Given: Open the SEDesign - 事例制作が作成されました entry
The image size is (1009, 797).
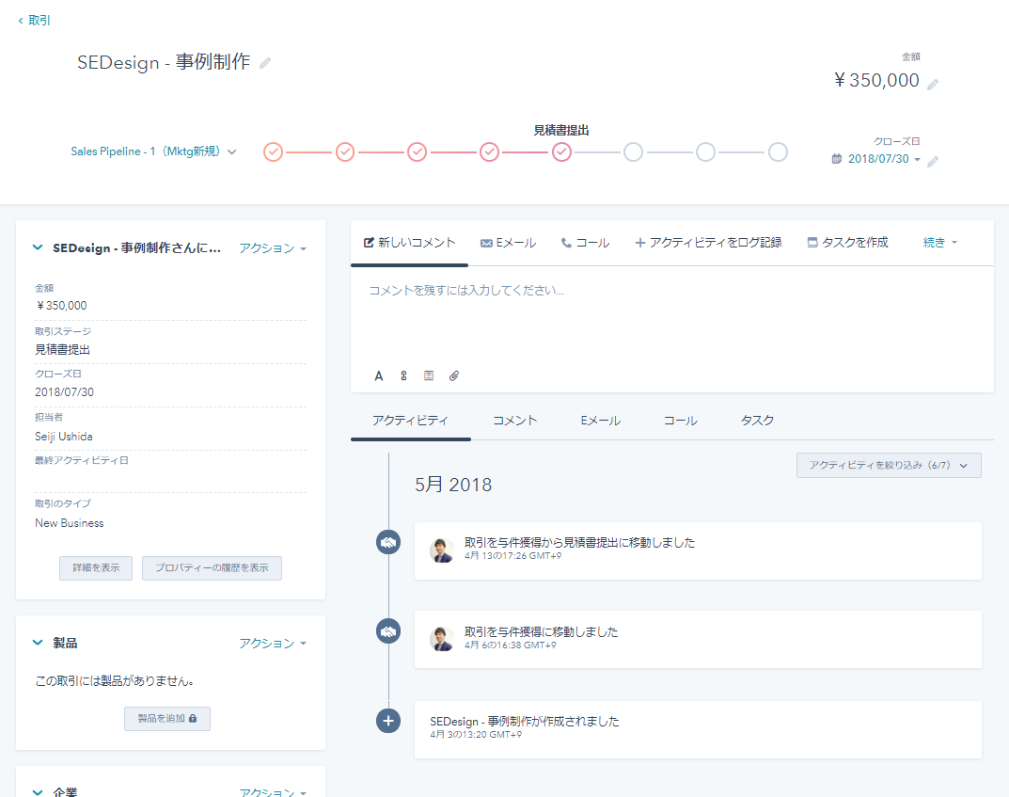Looking at the screenshot, I should tap(698, 730).
